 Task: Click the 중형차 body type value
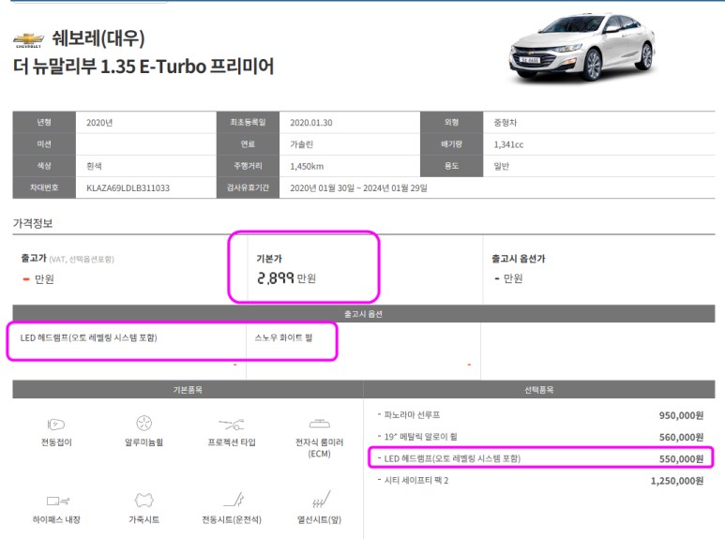(x=506, y=123)
